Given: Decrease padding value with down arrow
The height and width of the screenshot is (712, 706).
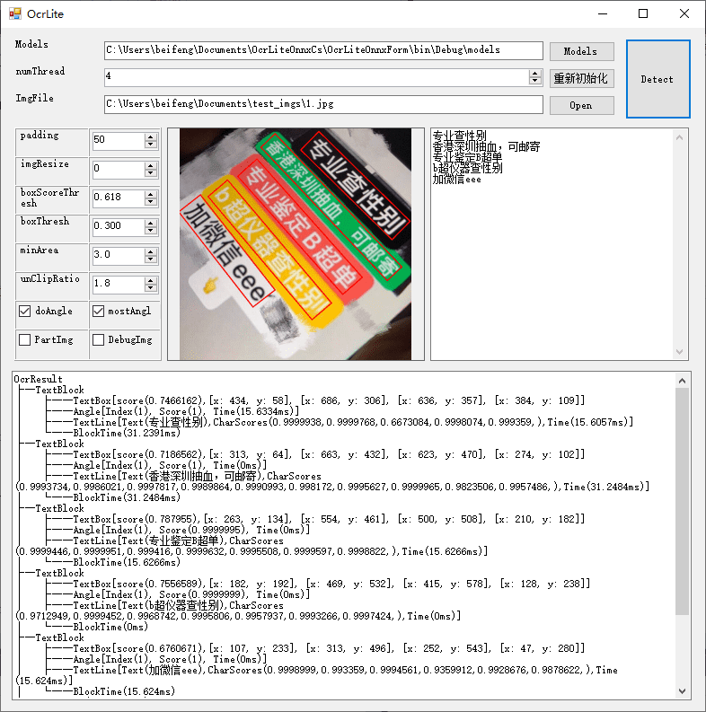Looking at the screenshot, I should [x=151, y=145].
